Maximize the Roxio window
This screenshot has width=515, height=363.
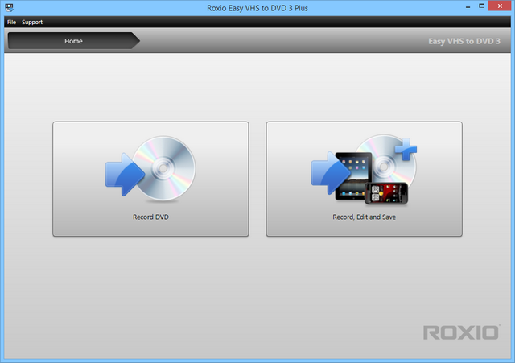click(x=481, y=6)
